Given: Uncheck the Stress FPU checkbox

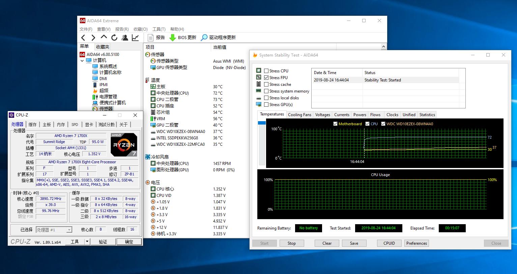Looking at the screenshot, I should pos(266,77).
